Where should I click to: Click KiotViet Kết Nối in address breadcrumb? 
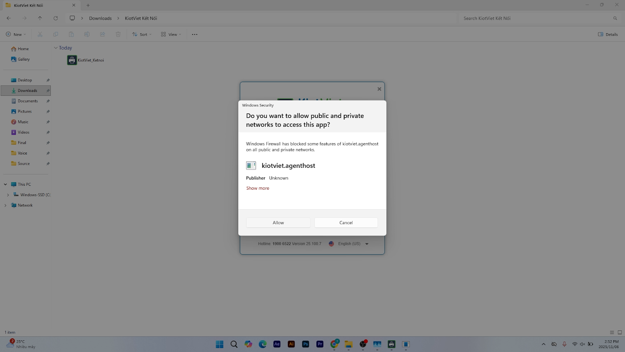pos(141,18)
